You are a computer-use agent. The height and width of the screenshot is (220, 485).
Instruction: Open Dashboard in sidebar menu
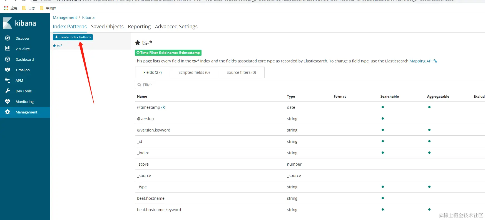pos(24,59)
